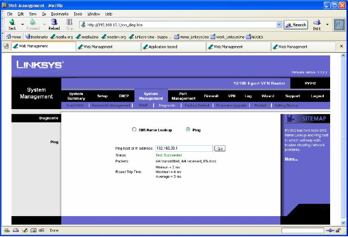Select the DNS Name Lookup radio button
The image size is (348, 237).
click(134, 129)
